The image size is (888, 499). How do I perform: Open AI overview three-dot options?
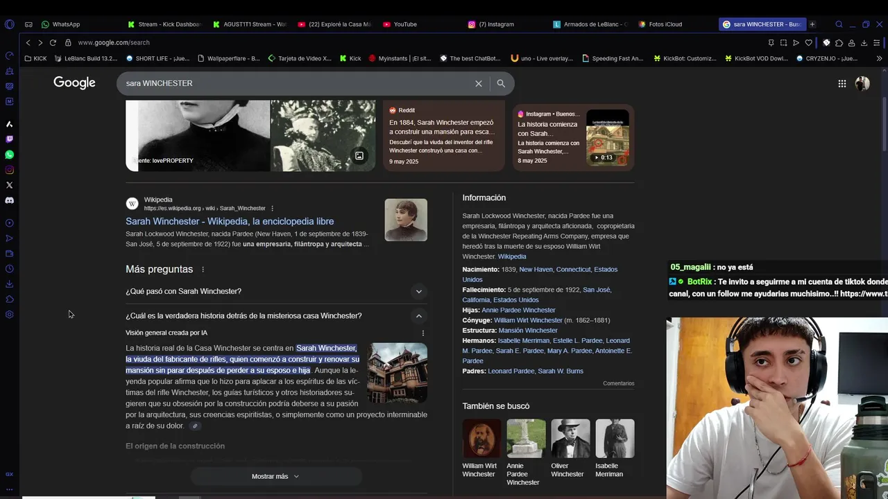point(423,333)
